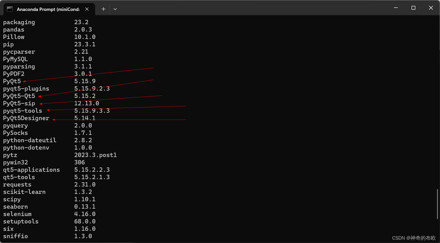The height and width of the screenshot is (243, 440).
Task: Click version '5.15.2.1.3' of qt5-tools
Action: tap(92, 177)
